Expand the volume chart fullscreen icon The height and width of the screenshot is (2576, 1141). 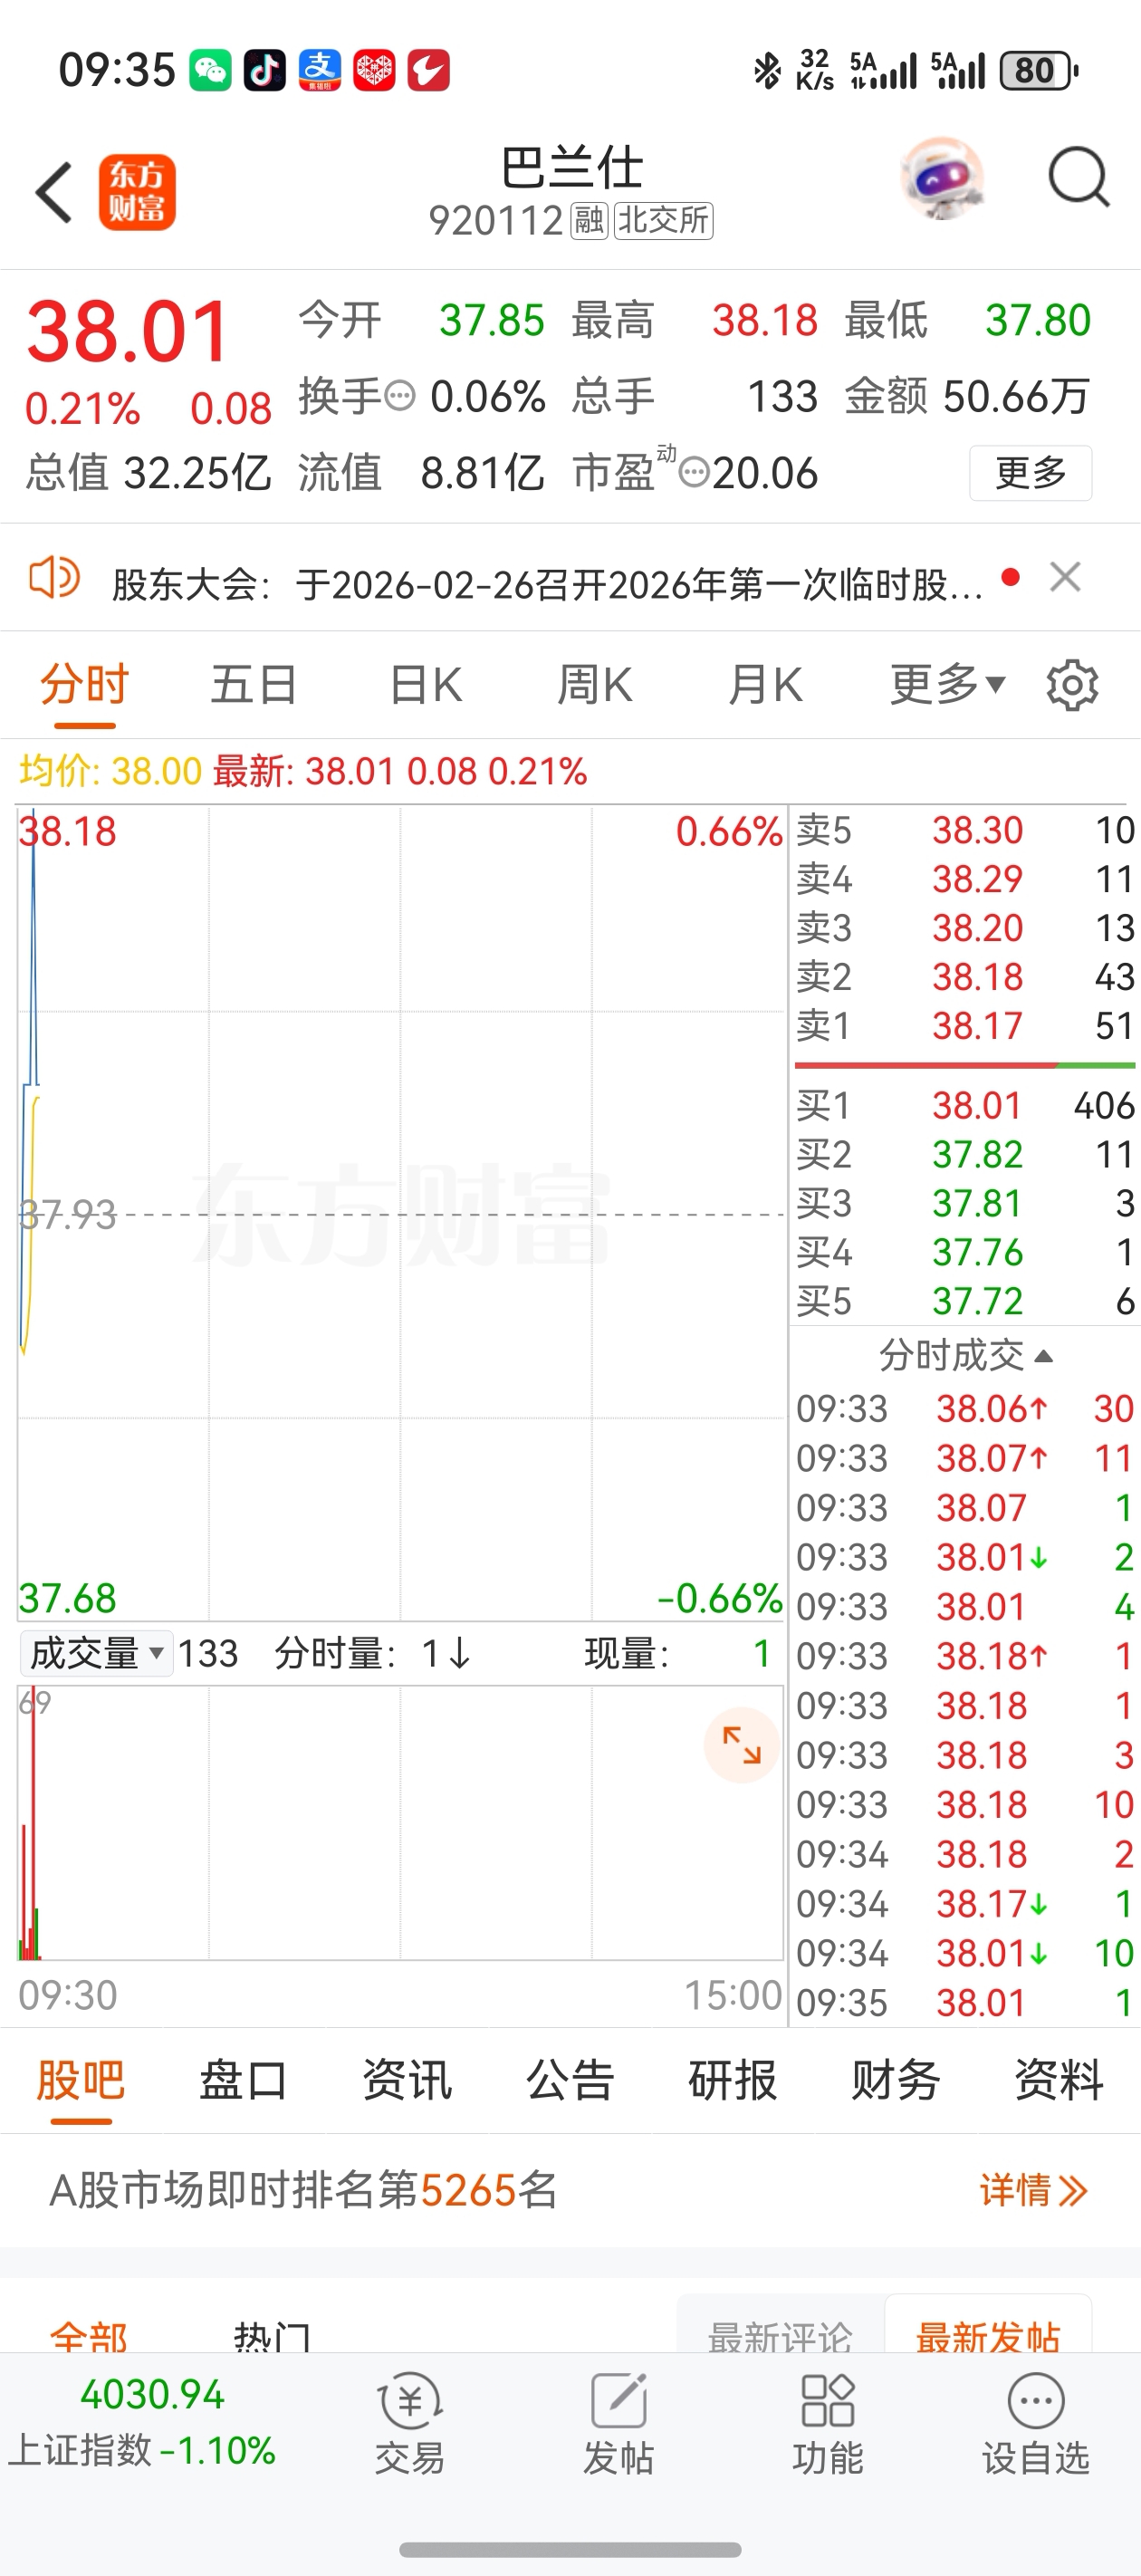(741, 1745)
